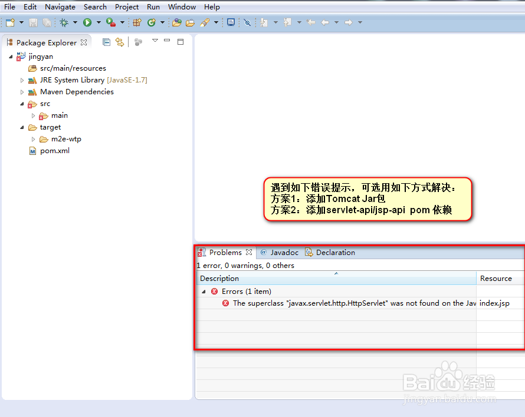
Task: Expand the JRE System Library node
Action: tap(22, 80)
